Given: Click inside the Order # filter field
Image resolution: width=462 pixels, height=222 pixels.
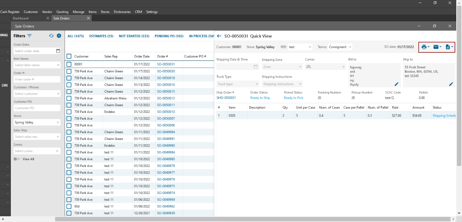Looking at the screenshot, I should click(37, 79).
